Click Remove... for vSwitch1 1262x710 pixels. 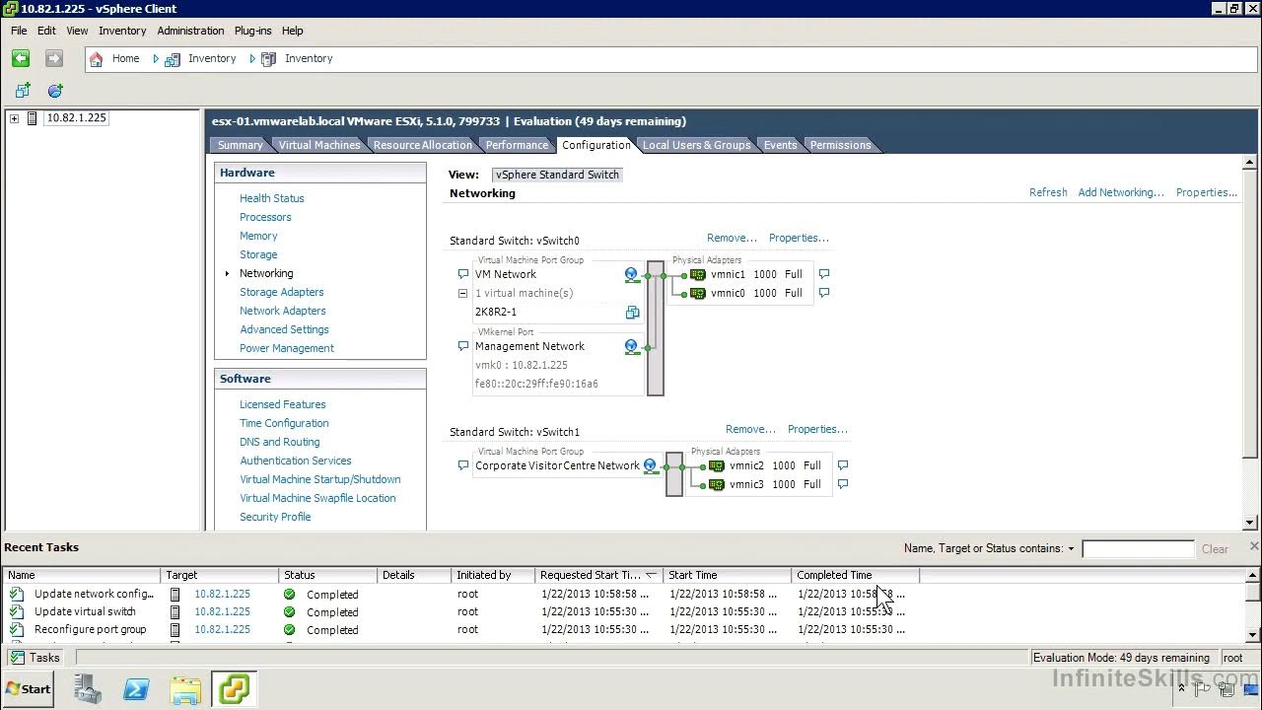750,430
